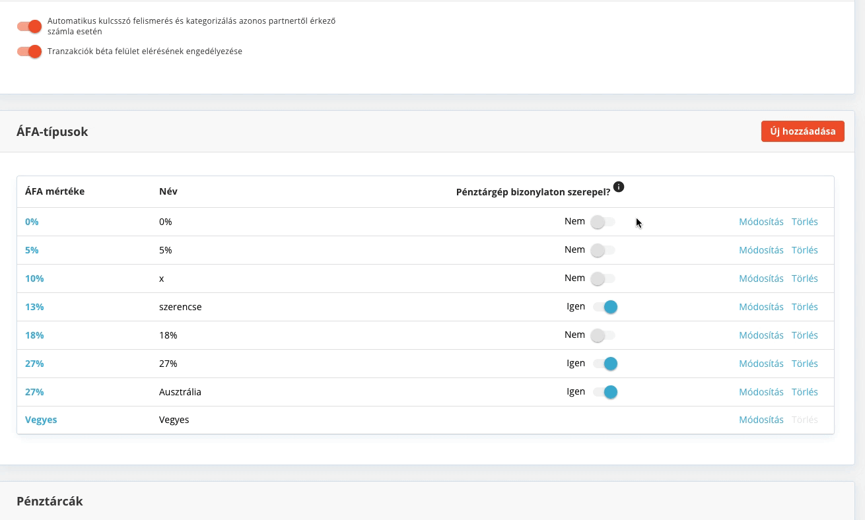Click the Név column header
Viewport: 865px width, 520px height.
click(168, 191)
